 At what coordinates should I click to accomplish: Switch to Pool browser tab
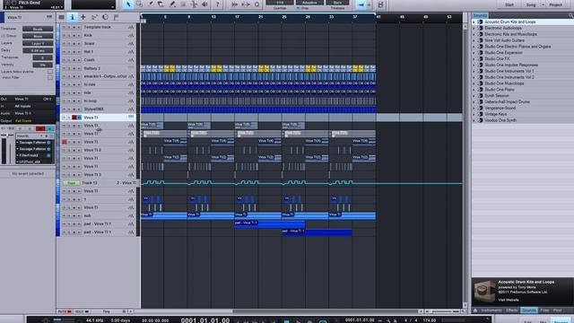tap(558, 310)
